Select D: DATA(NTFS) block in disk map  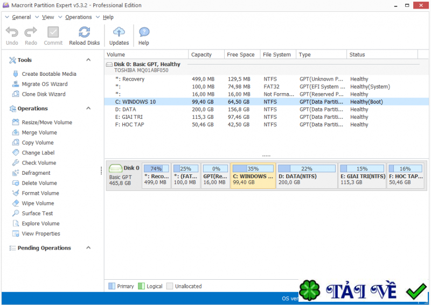pyautogui.click(x=307, y=176)
